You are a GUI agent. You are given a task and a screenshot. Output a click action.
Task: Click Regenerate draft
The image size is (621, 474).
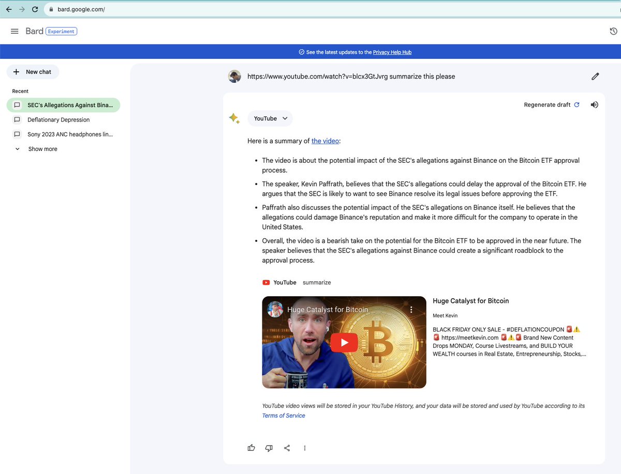552,104
